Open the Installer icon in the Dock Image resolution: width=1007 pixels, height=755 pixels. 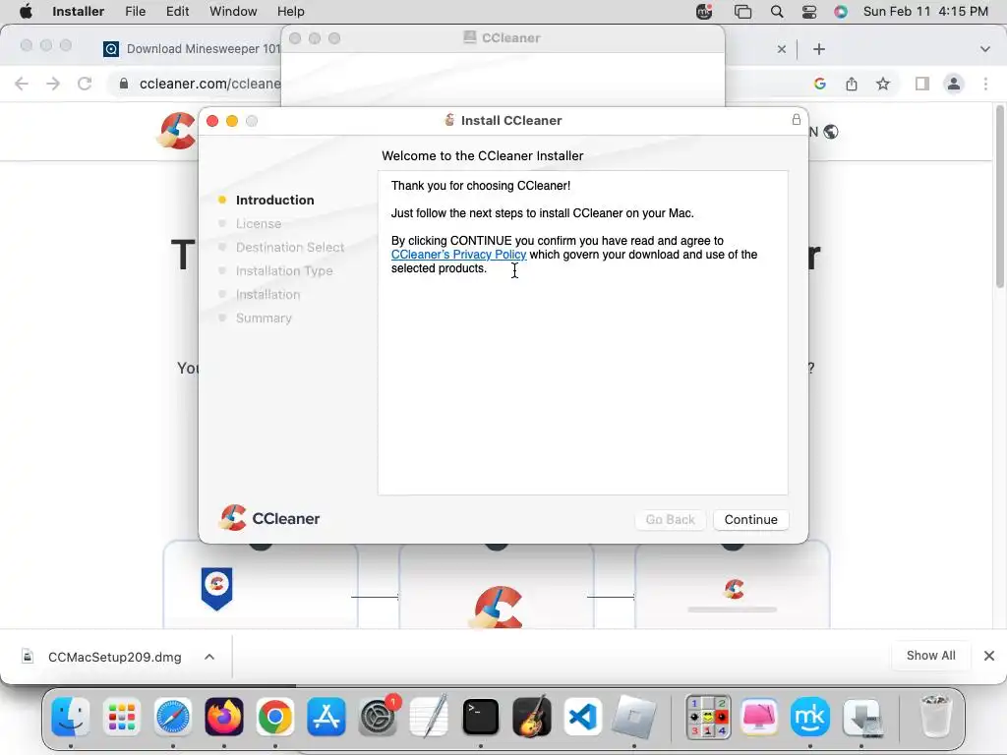point(861,717)
